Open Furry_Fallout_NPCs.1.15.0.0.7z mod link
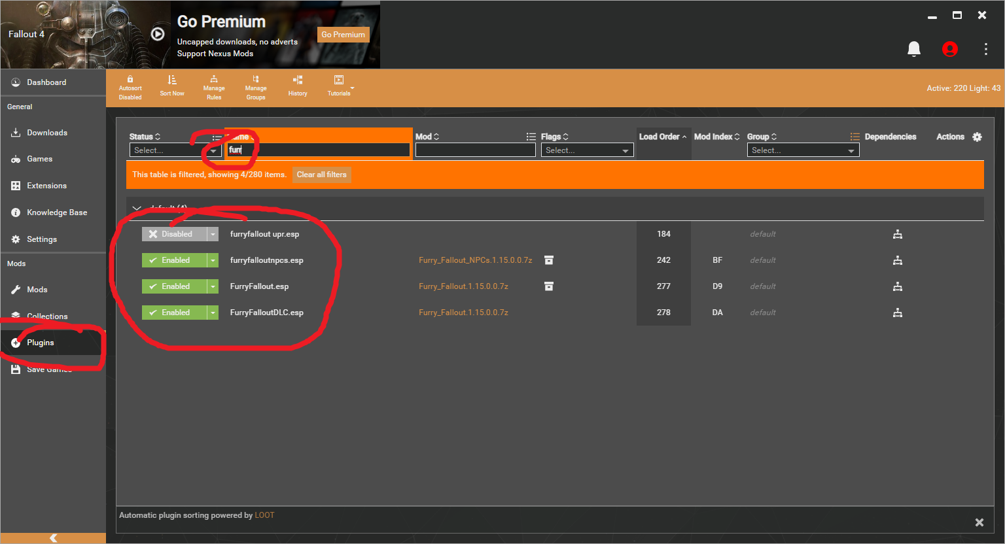Image resolution: width=1005 pixels, height=544 pixels. point(476,260)
